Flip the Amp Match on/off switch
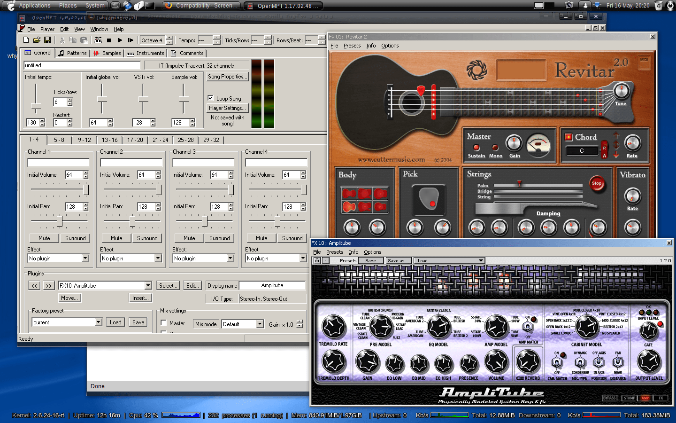This screenshot has width=676, height=423. click(528, 327)
